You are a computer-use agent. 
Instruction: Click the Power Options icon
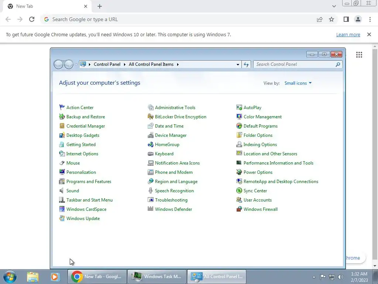point(239,172)
